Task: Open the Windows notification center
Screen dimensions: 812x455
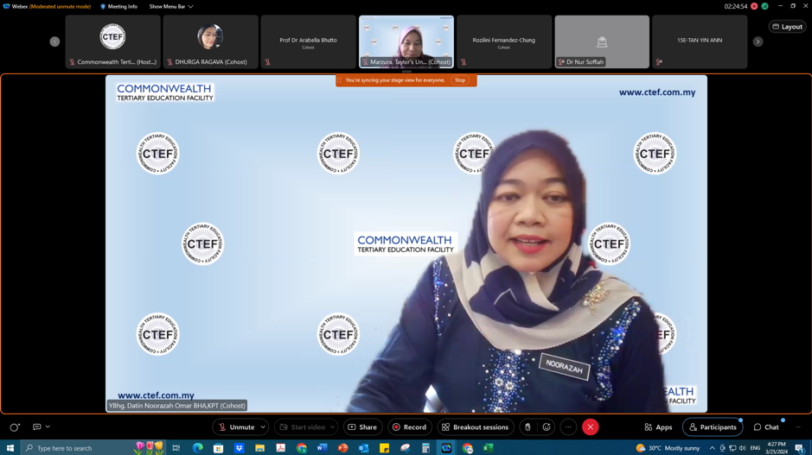Action: tap(800, 448)
